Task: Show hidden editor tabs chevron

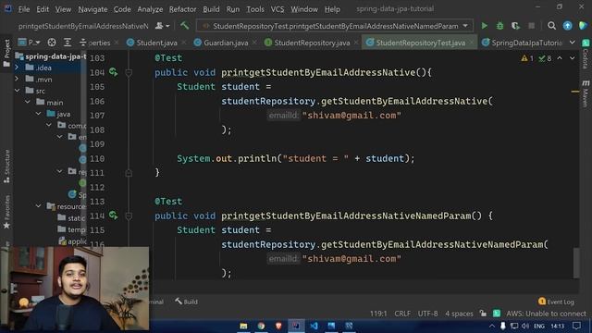Action: pos(572,43)
